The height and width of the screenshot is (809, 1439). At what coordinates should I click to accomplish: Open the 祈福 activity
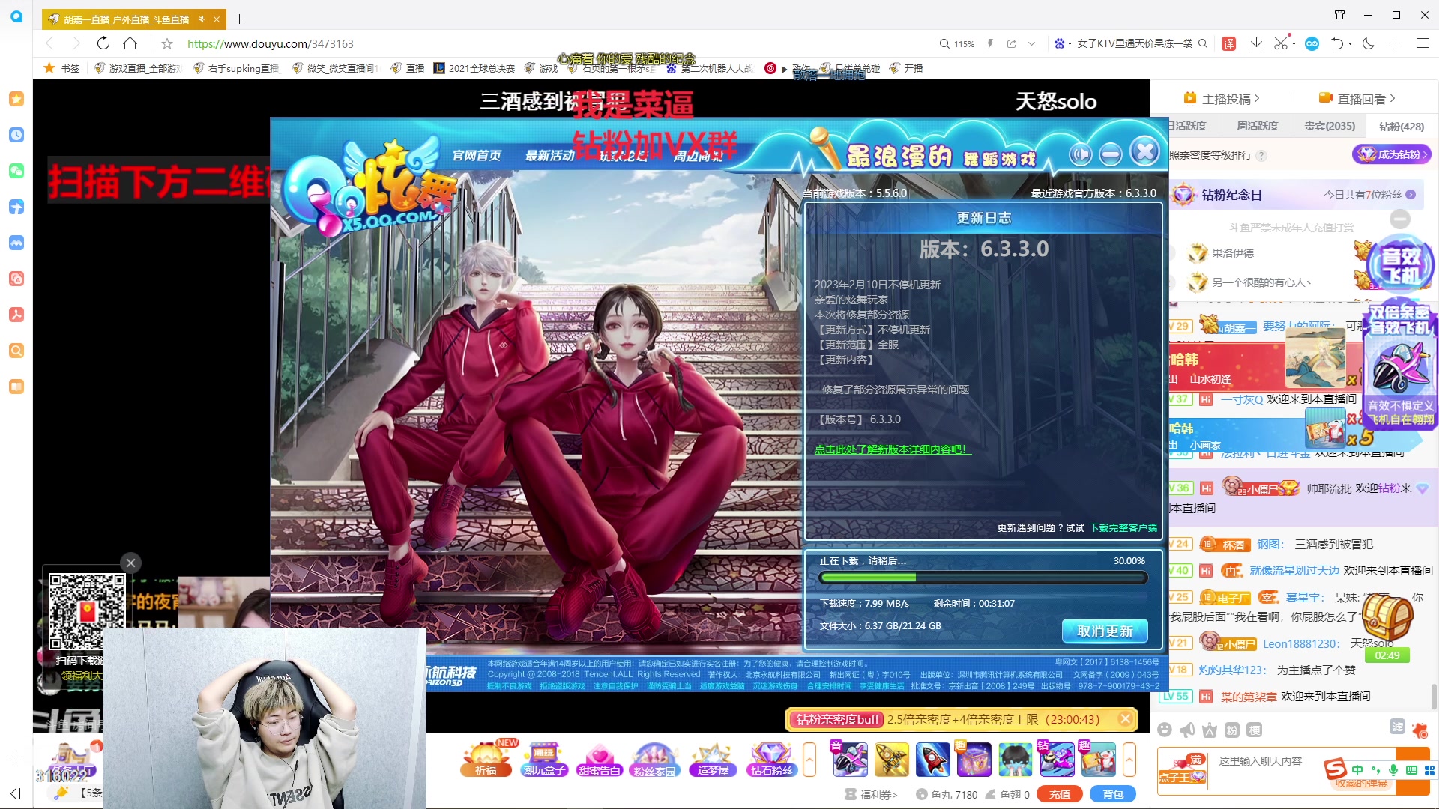tap(486, 759)
